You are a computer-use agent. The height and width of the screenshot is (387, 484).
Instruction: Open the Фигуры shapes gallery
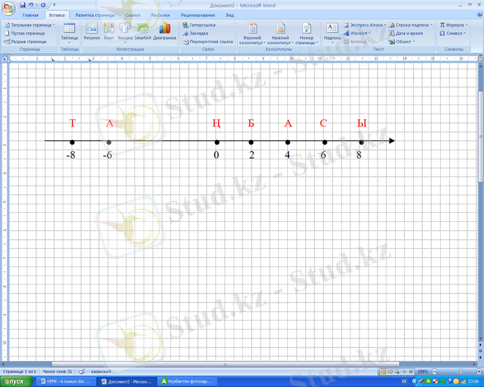coord(125,31)
